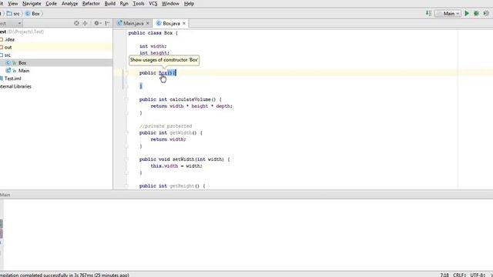The width and height of the screenshot is (493, 277).
Task: Open the Tools menu
Action: [x=139, y=4]
